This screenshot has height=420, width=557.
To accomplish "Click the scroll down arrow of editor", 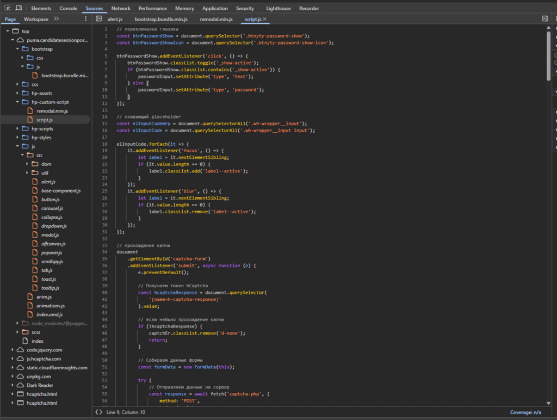I will pyautogui.click(x=548, y=403).
